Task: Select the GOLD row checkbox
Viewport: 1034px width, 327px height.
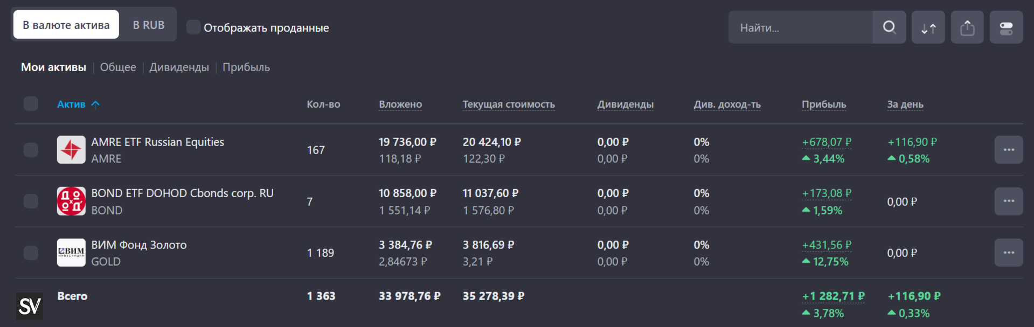Action: (31, 253)
